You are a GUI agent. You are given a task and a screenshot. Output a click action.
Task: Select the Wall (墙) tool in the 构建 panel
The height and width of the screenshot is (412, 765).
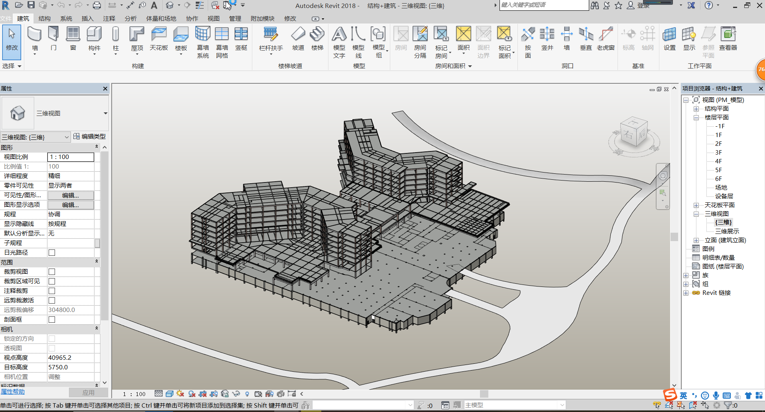(35, 39)
